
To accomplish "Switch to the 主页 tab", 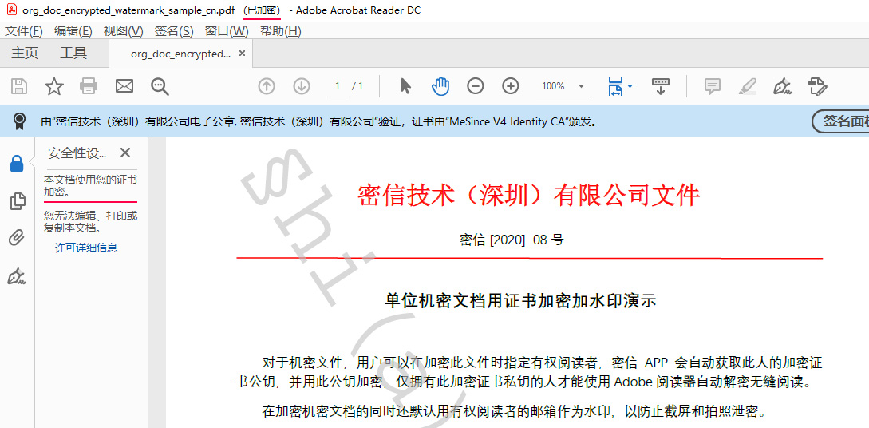I will point(25,53).
